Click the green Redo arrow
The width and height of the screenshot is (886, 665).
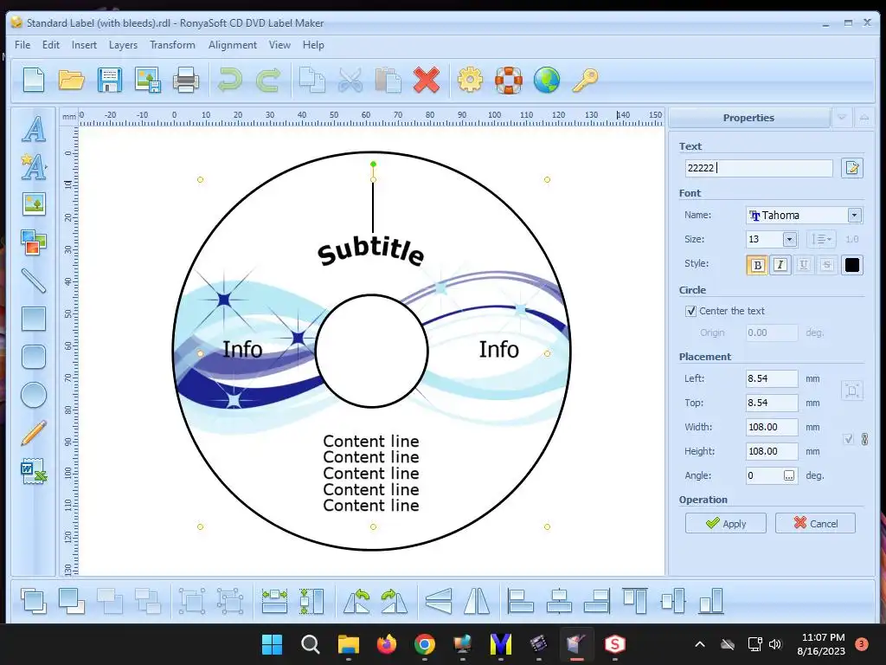[x=268, y=79]
